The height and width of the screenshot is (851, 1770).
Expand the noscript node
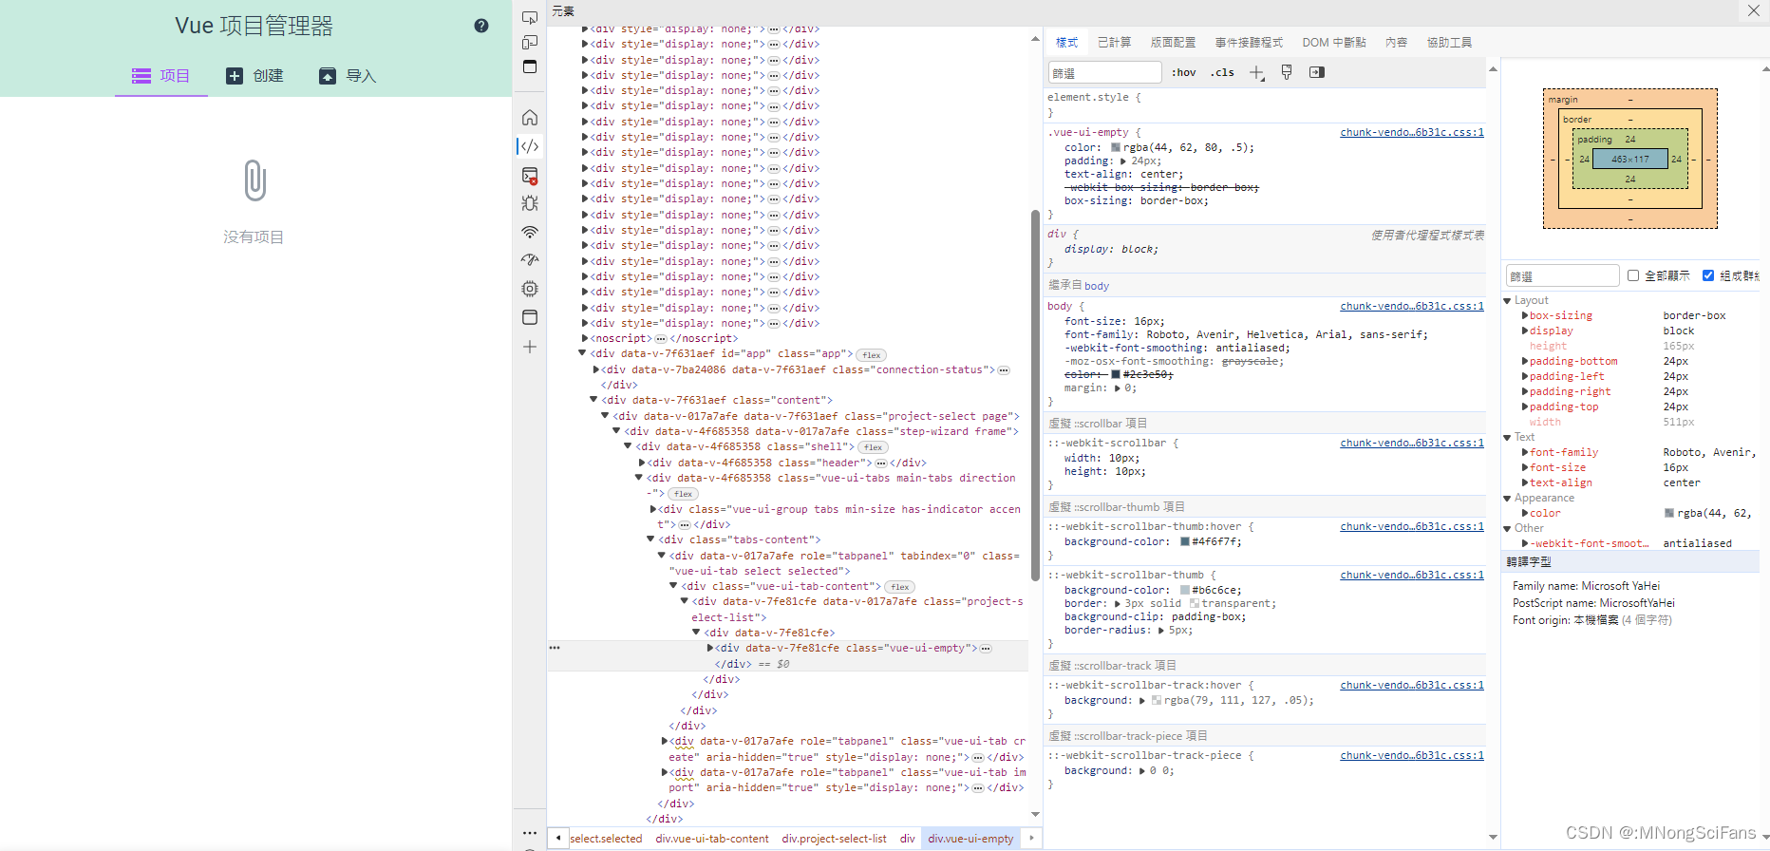click(x=585, y=338)
